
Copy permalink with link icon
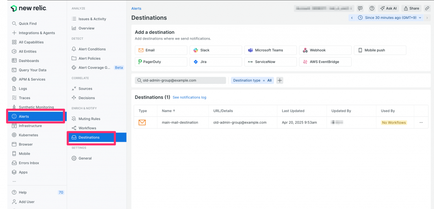[427, 8]
